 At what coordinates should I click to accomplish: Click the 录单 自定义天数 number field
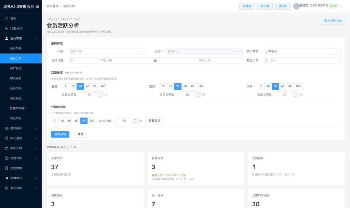pyautogui.click(x=284, y=95)
